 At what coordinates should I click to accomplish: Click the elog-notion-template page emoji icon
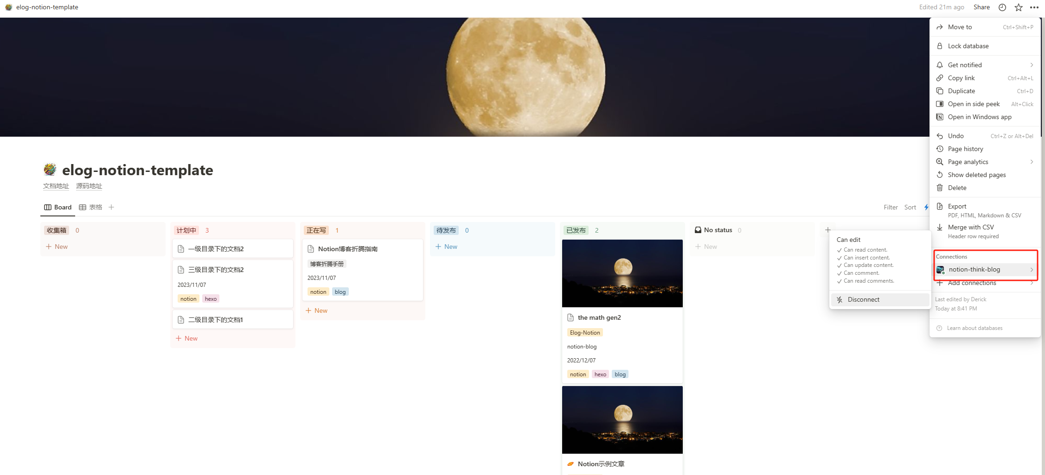point(50,170)
